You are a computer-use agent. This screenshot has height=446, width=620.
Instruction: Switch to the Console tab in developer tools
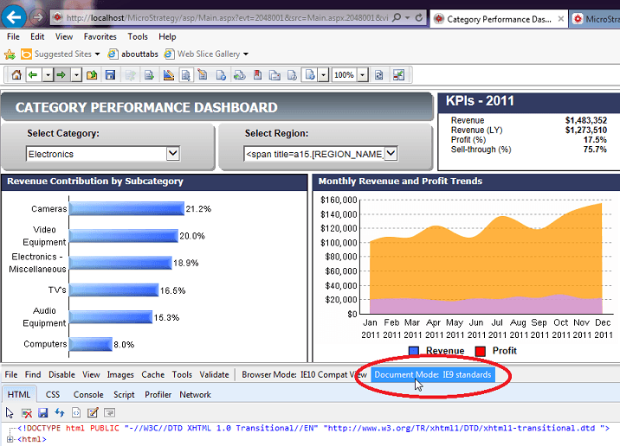pyautogui.click(x=87, y=394)
